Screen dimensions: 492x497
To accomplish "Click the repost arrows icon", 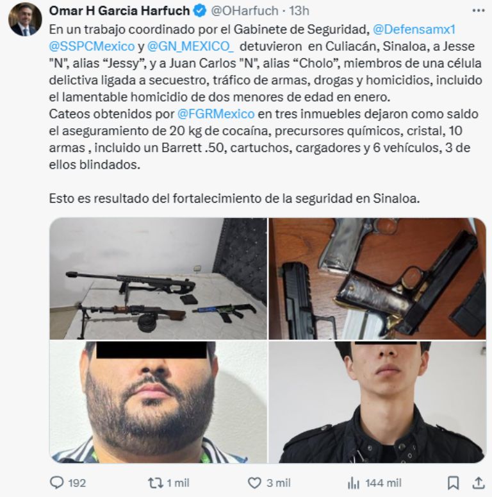I will [x=156, y=483].
